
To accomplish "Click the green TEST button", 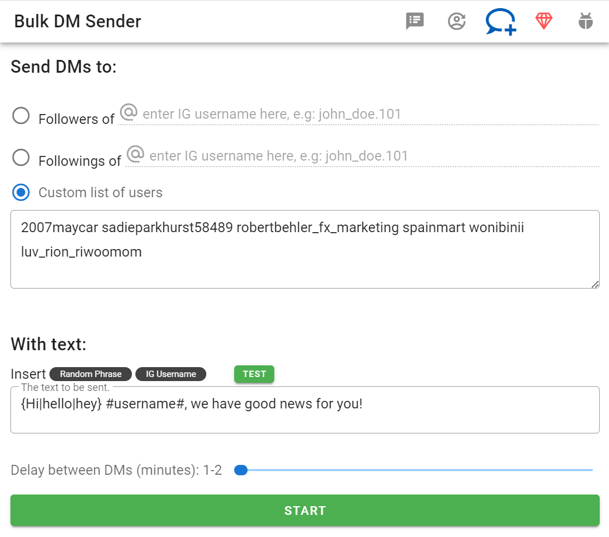I will tap(254, 374).
